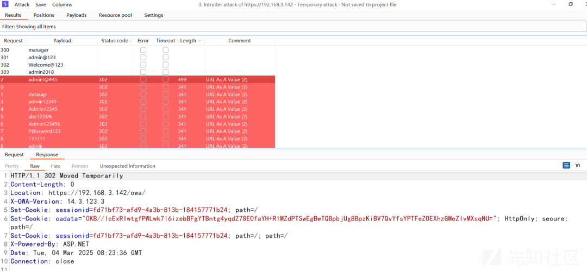Click URL As A Value comment in 111111 row
Viewport: 587px width, 271px height.
[227, 138]
